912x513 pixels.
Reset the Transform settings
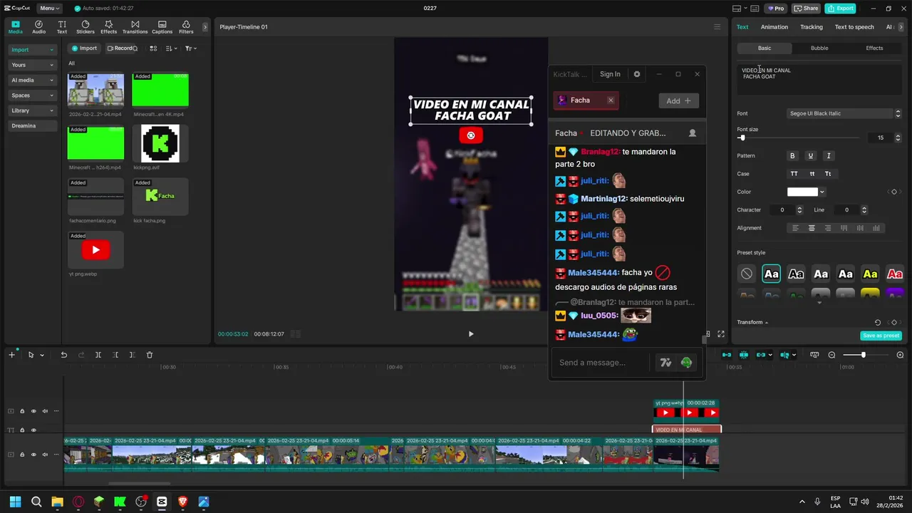pos(878,322)
